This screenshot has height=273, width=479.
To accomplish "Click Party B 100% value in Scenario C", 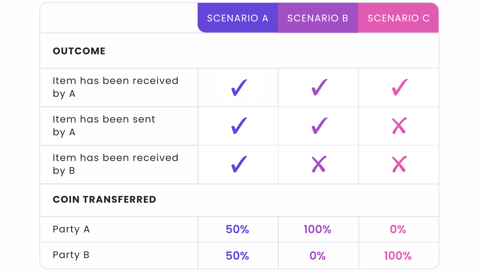I will pos(398,256).
